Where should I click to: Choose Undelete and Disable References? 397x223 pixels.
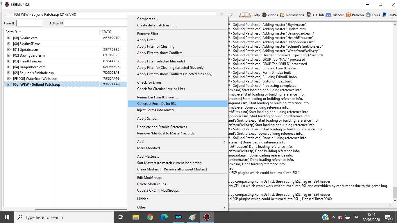coord(178,127)
